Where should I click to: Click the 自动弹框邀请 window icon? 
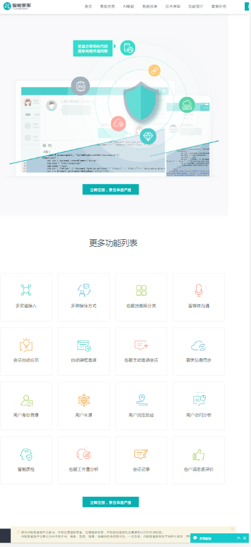(84, 345)
